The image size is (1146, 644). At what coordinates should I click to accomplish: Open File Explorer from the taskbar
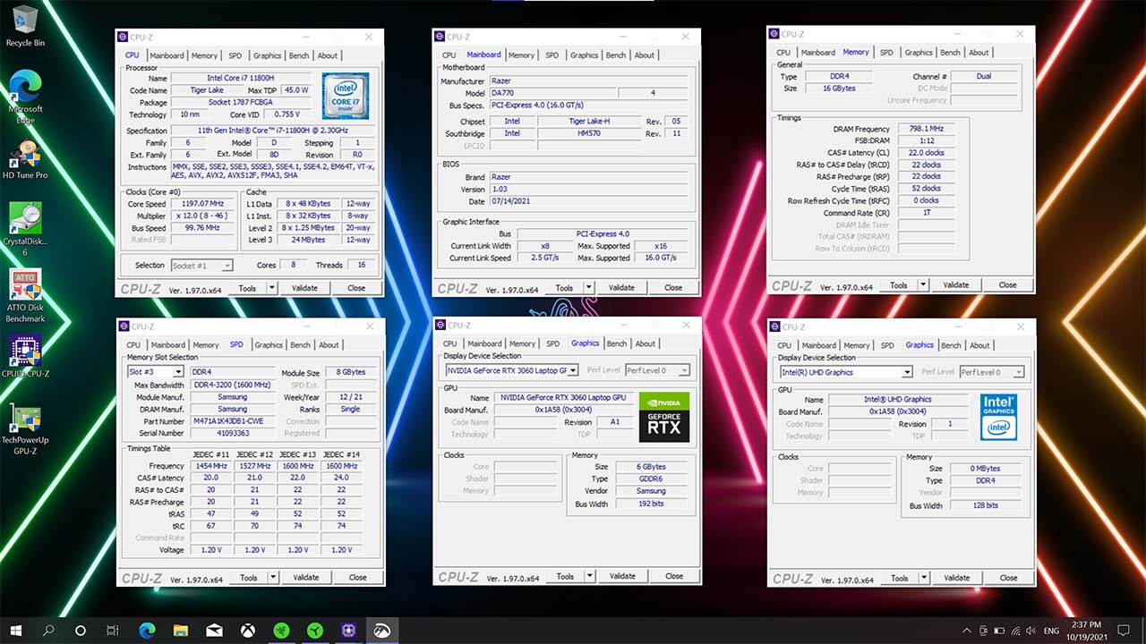coord(180,631)
